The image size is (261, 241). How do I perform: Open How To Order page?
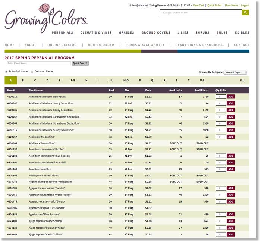click(x=101, y=45)
